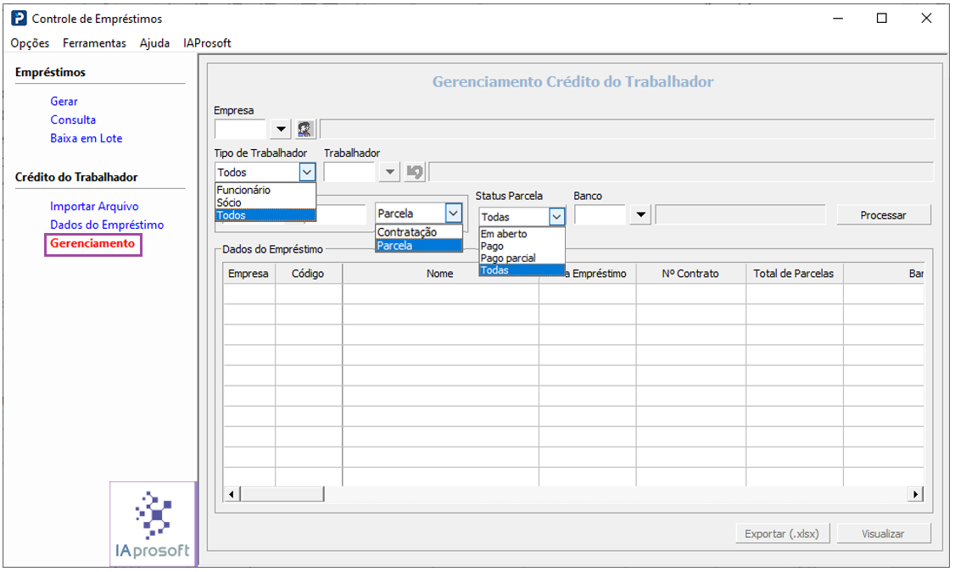This screenshot has height=572, width=955.
Task: Go to Baixa em Lote
Action: (87, 139)
